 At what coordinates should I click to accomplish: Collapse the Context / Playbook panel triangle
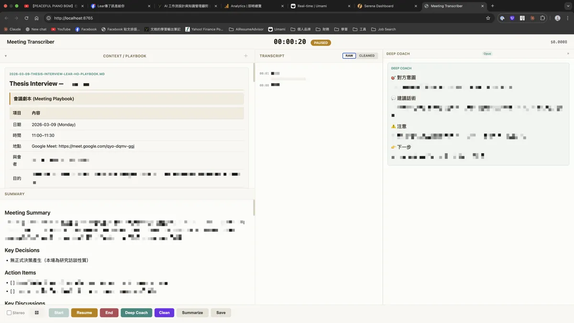(6, 56)
